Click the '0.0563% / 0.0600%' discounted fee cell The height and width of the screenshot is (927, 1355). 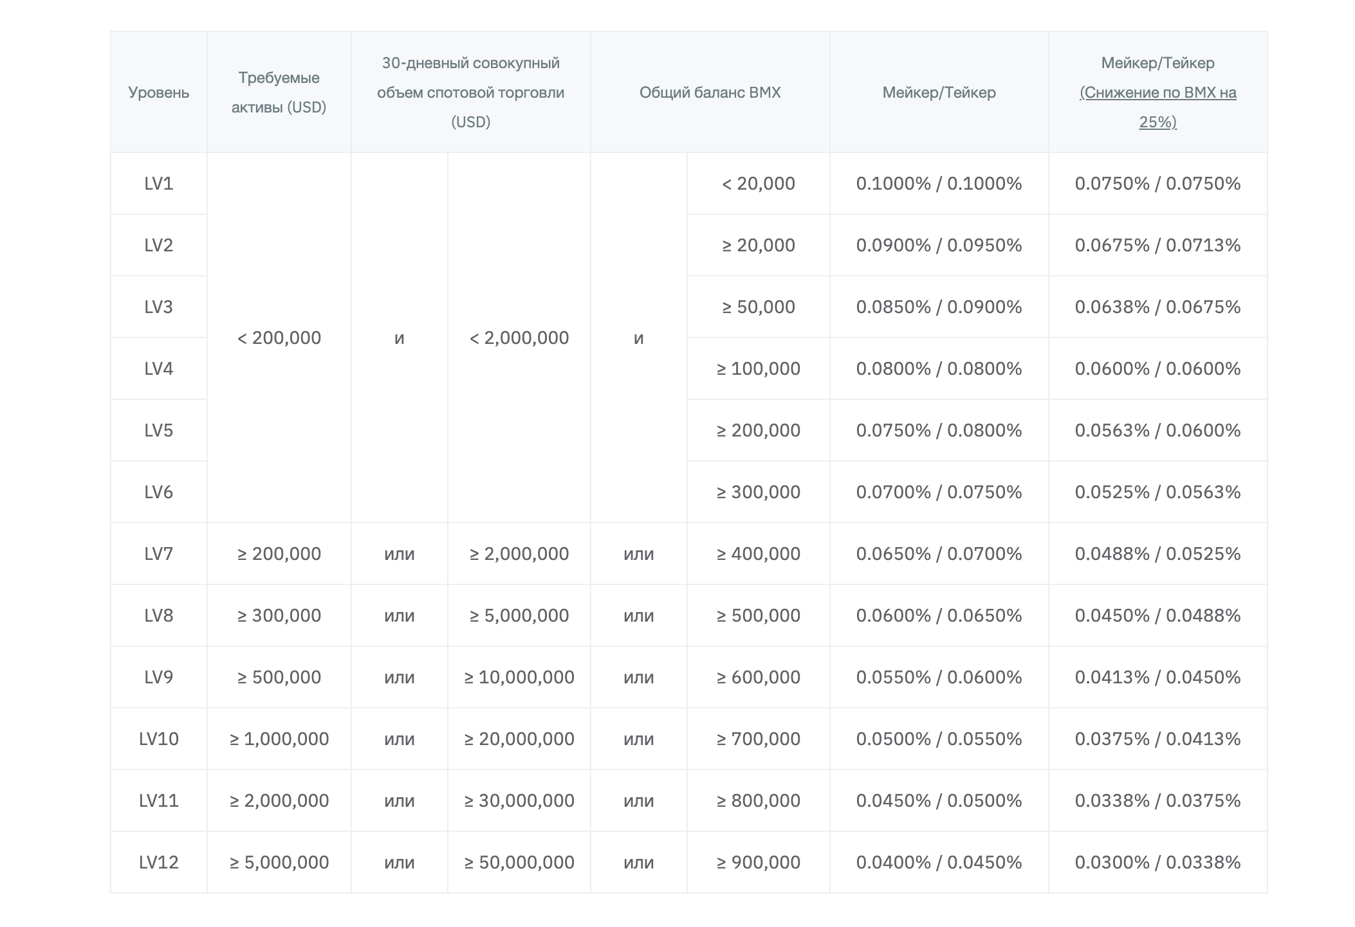click(x=1157, y=431)
